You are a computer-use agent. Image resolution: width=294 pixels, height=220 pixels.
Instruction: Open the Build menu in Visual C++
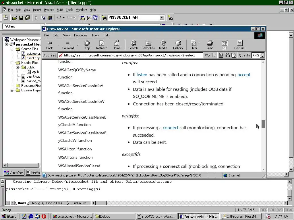point(60,10)
